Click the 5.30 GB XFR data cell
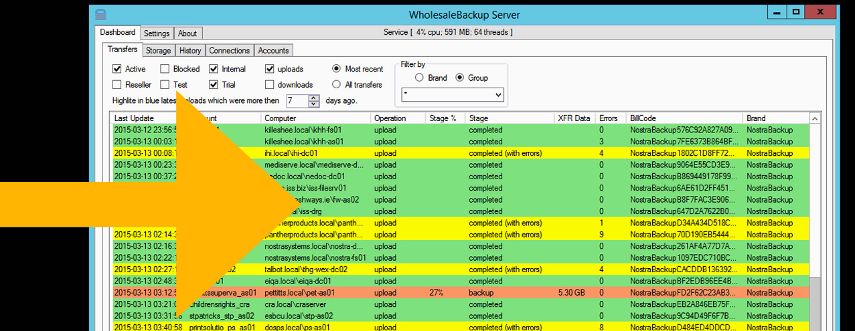 click(571, 293)
